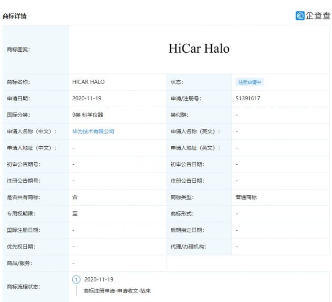Click the 申请日期 field label
The image size is (332, 302).
pos(18,98)
